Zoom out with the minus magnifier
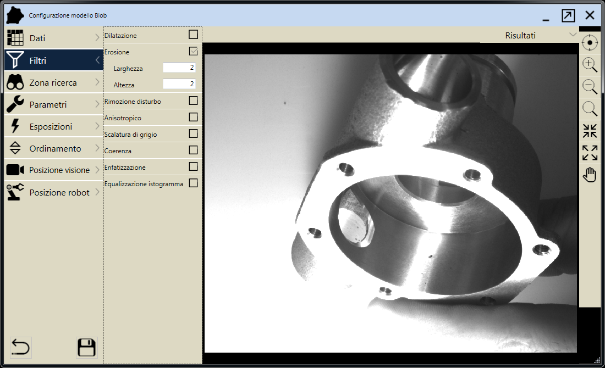The image size is (605, 368). [589, 86]
